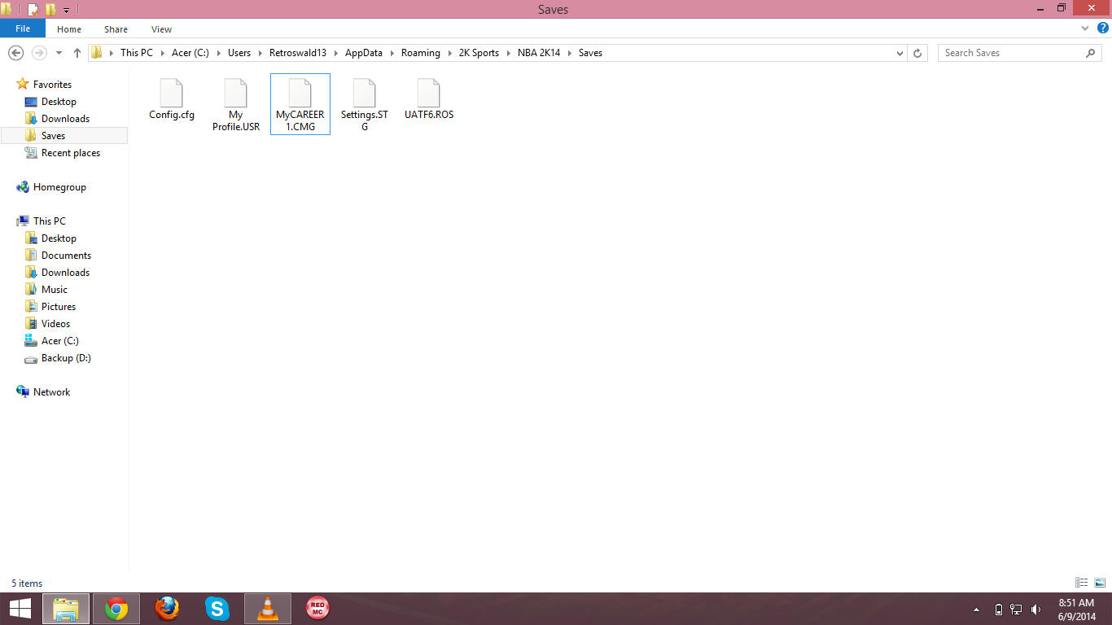Open Acer (C:) drive in sidebar
The height and width of the screenshot is (625, 1112).
[60, 341]
